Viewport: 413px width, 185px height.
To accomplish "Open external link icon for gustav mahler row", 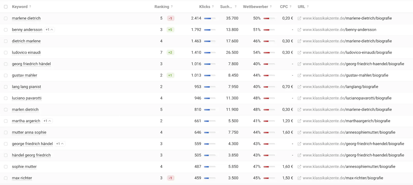I will pos(299,75).
